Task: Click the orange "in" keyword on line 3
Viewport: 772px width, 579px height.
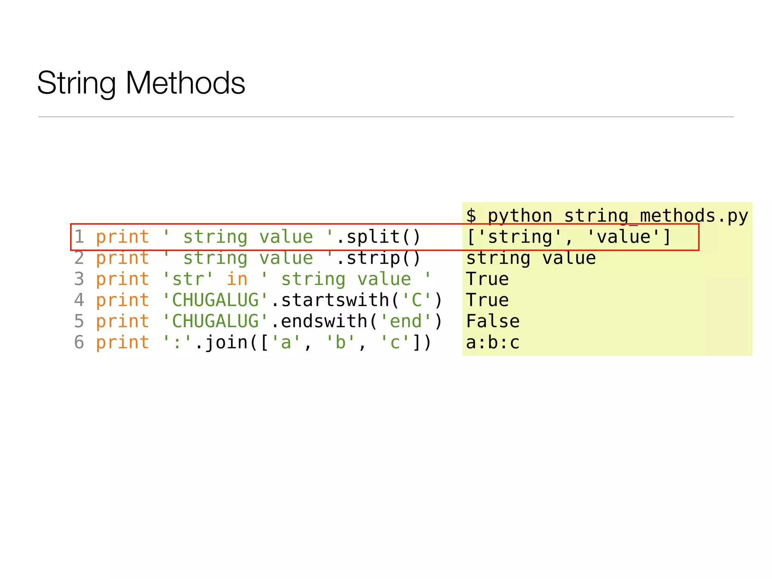Action: pyautogui.click(x=237, y=279)
